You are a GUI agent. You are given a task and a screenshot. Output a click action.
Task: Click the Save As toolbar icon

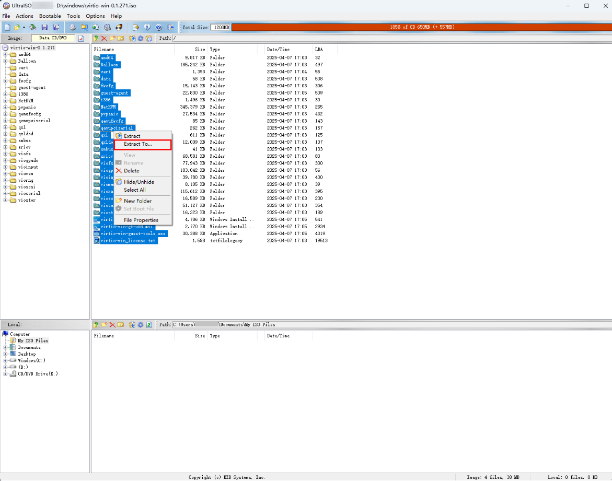point(56,27)
